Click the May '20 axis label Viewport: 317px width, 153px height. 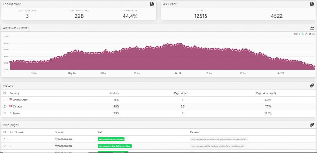pos(72,73)
